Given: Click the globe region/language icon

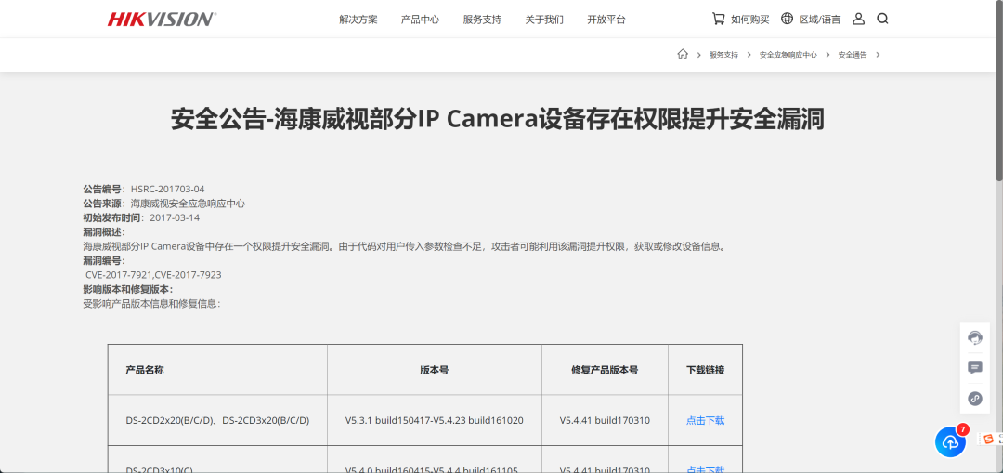Looking at the screenshot, I should [x=787, y=19].
